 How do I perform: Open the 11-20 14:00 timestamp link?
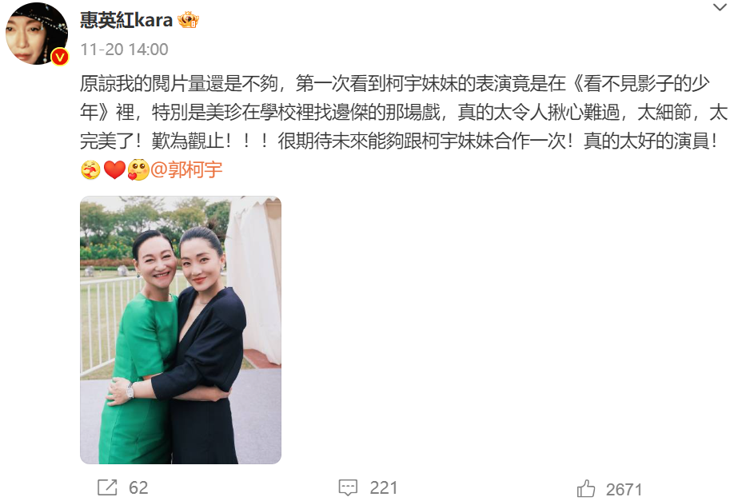125,50
